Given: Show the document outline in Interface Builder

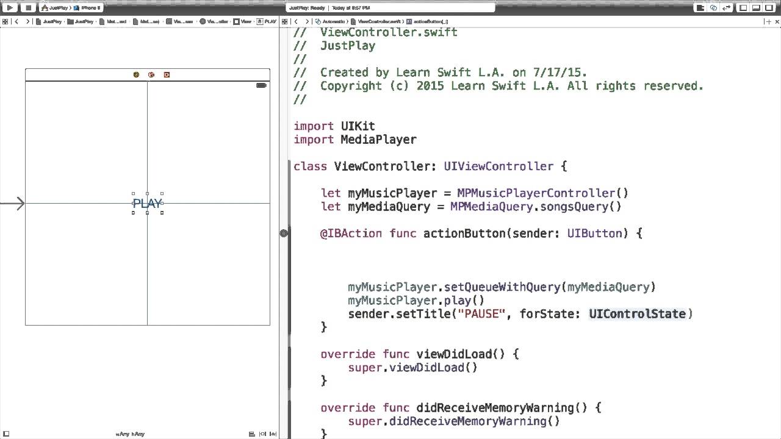Looking at the screenshot, I should point(5,434).
